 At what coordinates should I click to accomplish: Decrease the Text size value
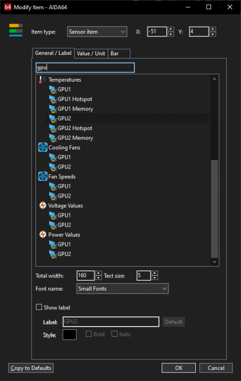[155, 278]
